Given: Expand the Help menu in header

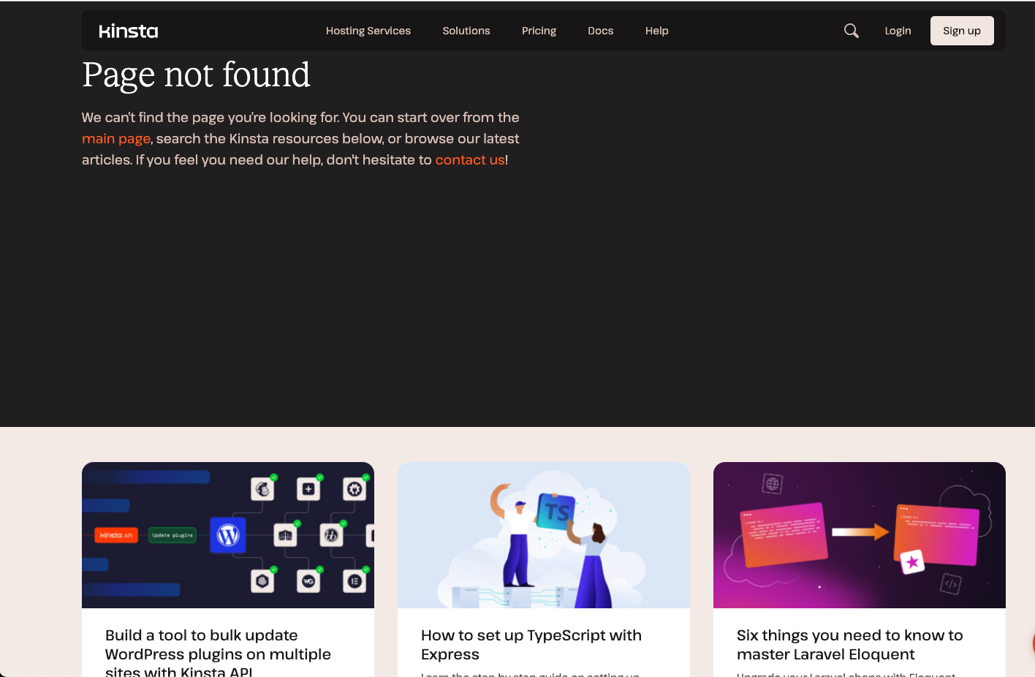Looking at the screenshot, I should point(656,31).
